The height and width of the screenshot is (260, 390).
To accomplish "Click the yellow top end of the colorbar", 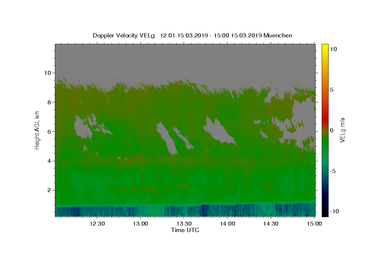I will tap(325, 46).
